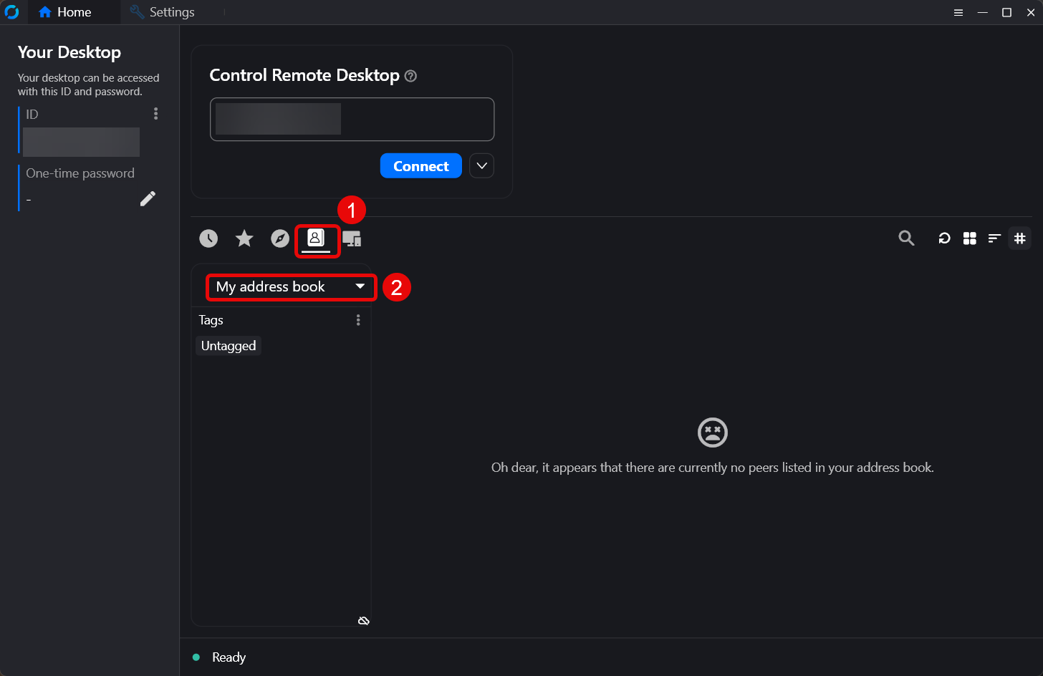Open the Recent sessions clock tab
Image resolution: width=1043 pixels, height=676 pixels.
click(x=208, y=238)
